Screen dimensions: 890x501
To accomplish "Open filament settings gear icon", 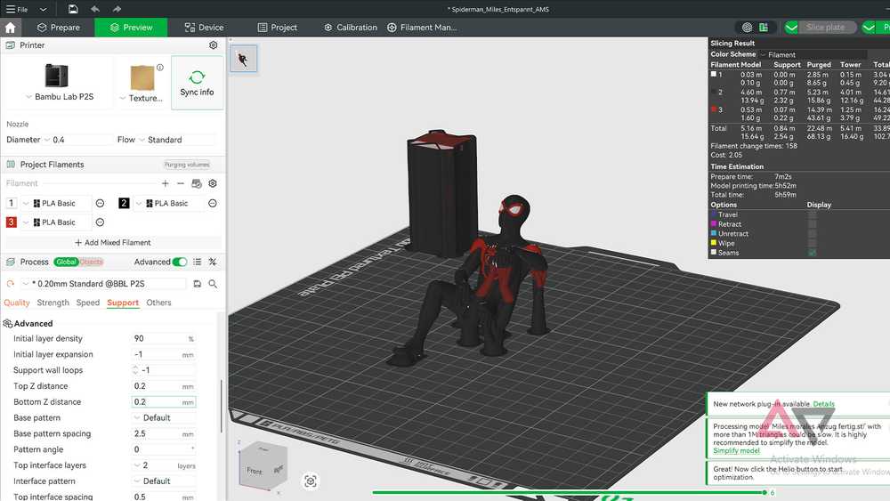I will pos(213,183).
